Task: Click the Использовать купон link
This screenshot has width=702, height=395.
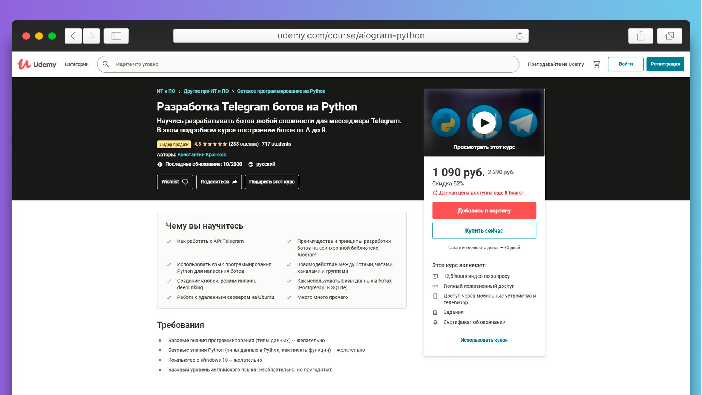Action: pyautogui.click(x=484, y=340)
